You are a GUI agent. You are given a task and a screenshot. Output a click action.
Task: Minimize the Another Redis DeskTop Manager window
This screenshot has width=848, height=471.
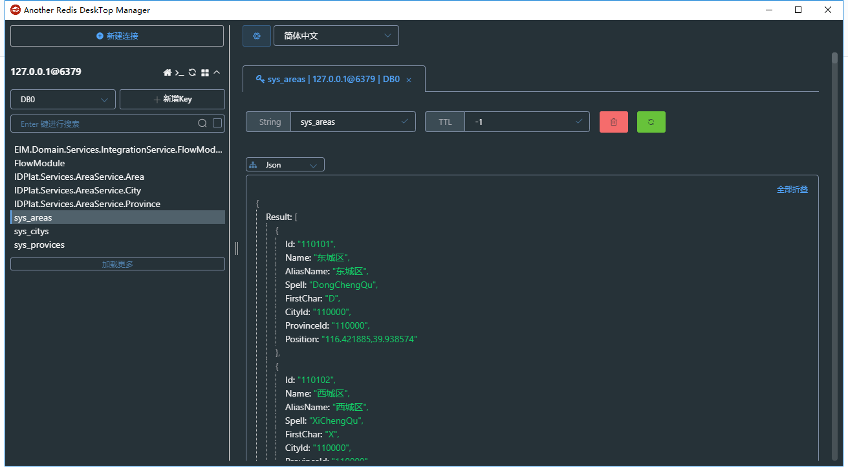click(769, 10)
